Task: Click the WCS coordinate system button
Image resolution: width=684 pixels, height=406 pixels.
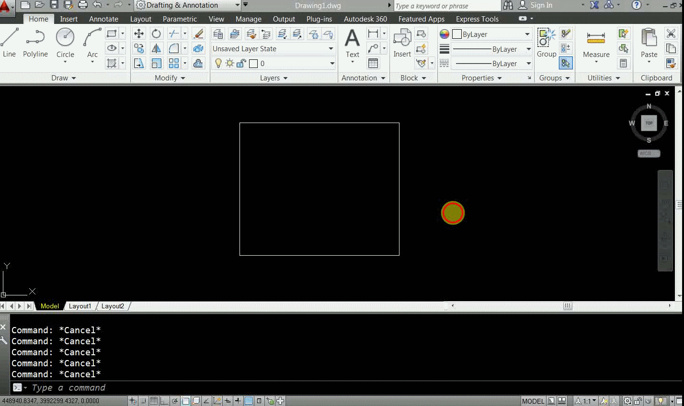Action: click(649, 153)
